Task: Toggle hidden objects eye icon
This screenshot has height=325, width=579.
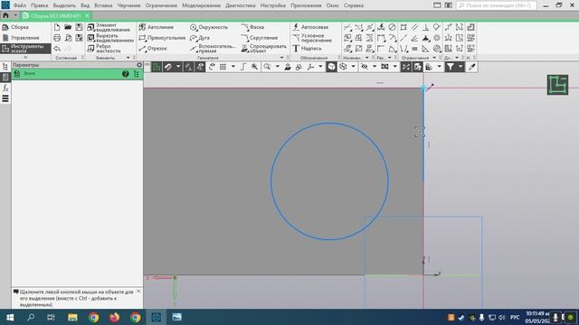Action: point(365,67)
